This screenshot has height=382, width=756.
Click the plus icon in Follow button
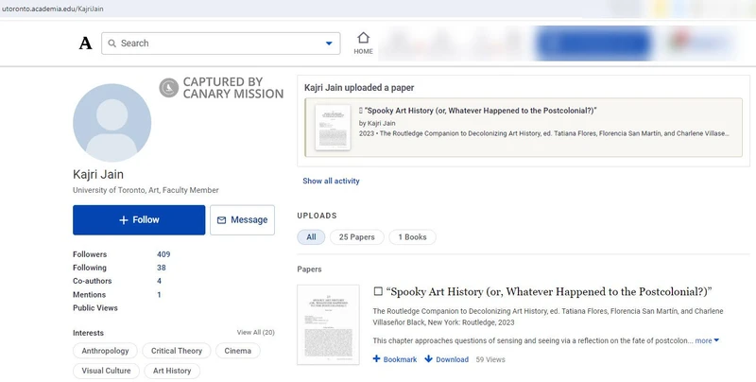[124, 220]
